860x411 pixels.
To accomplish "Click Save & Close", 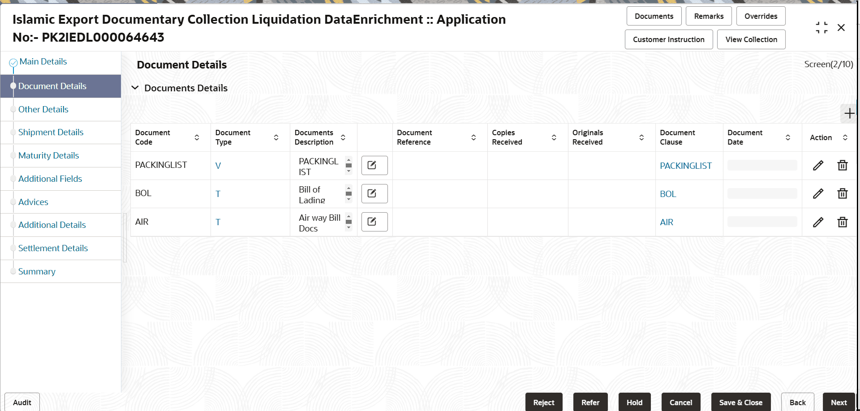I will 741,402.
